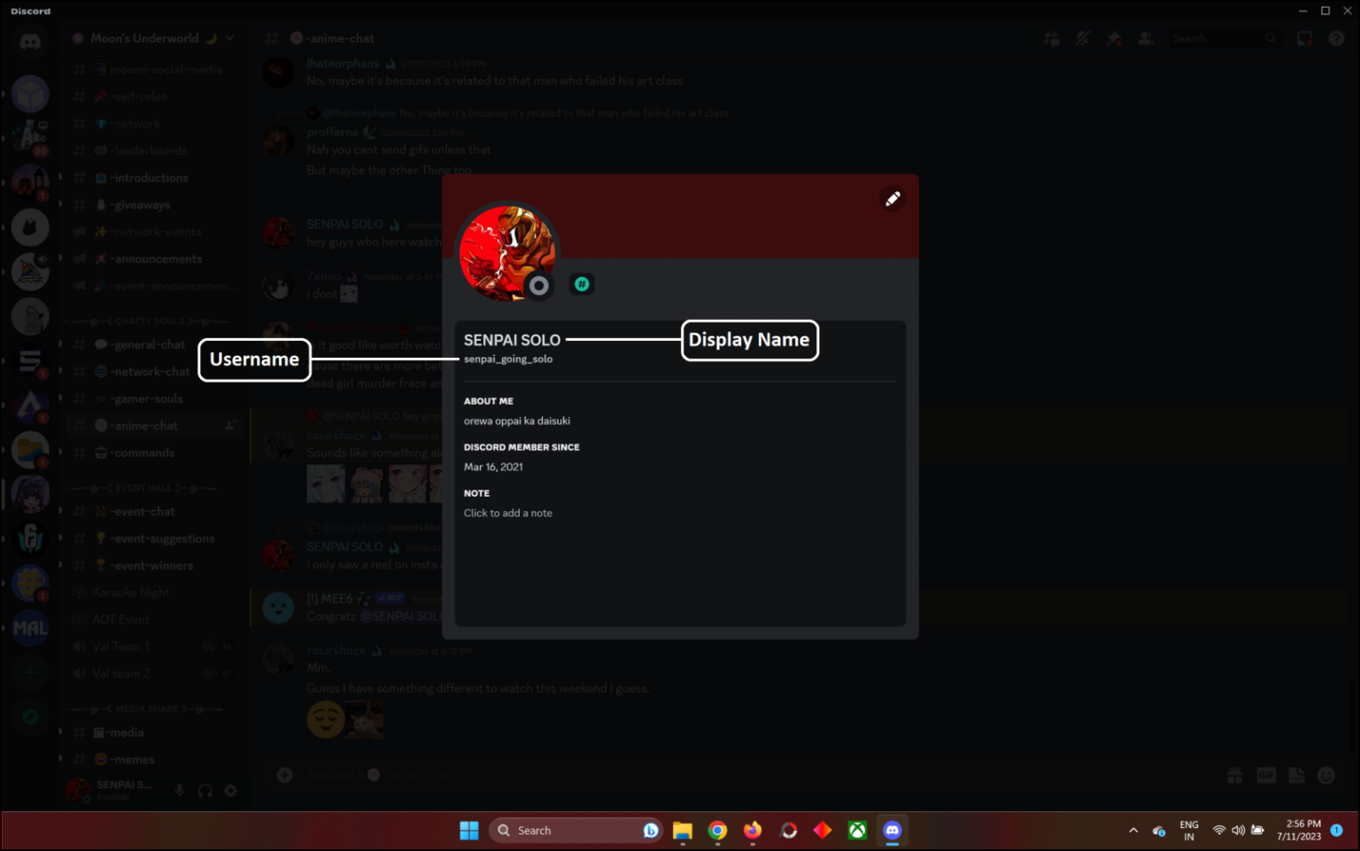The height and width of the screenshot is (851, 1360).
Task: Open the Pinned Messages icon
Action: pos(1114,38)
